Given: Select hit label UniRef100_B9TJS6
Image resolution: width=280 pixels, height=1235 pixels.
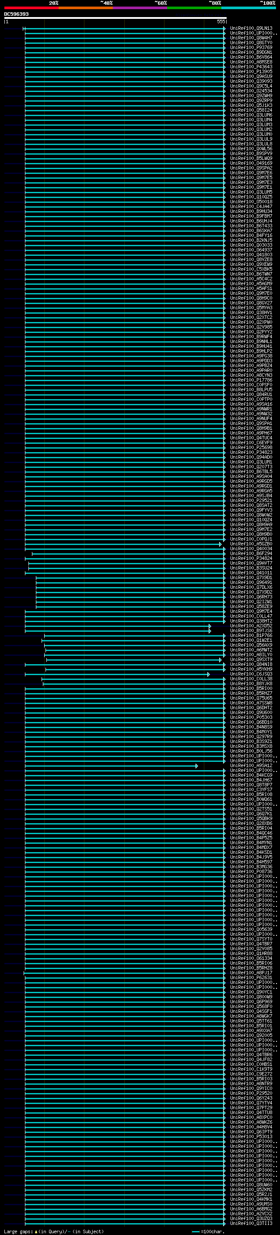Looking at the screenshot, I should click(x=251, y=630).
